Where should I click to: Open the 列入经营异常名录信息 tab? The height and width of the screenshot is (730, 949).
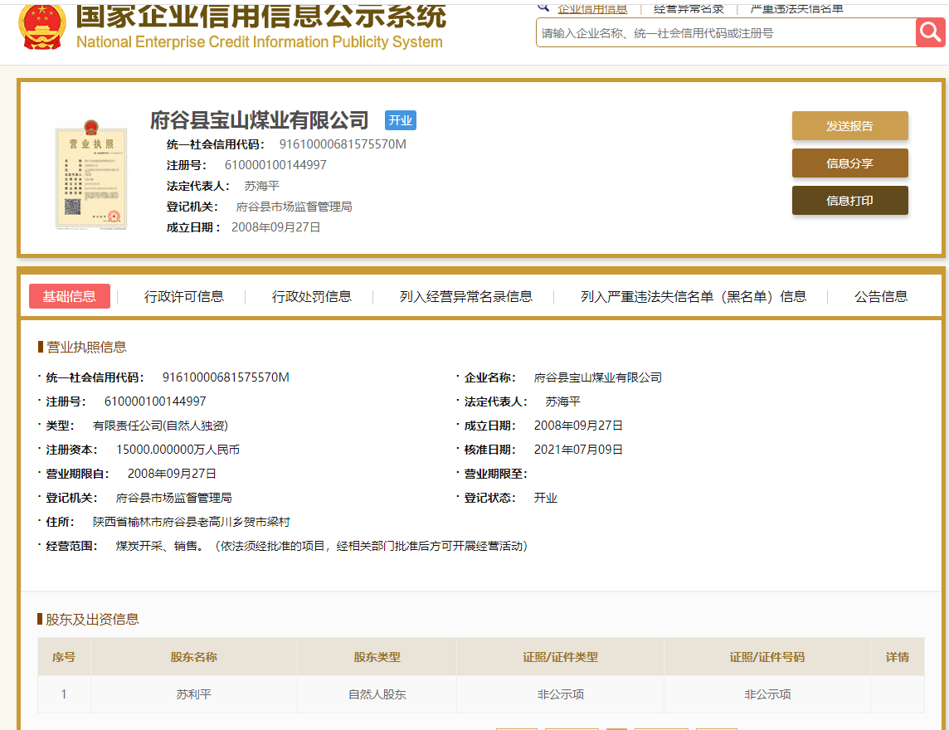tap(466, 296)
